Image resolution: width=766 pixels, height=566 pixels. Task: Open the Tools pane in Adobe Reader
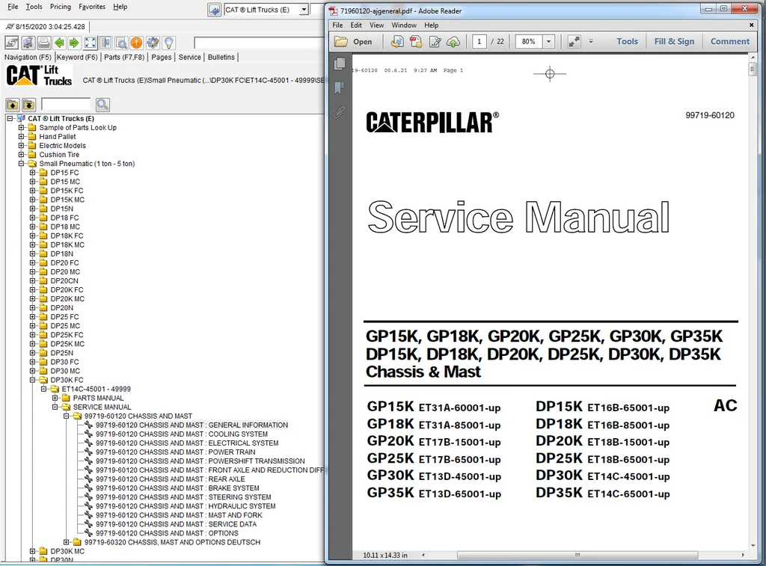tap(627, 42)
